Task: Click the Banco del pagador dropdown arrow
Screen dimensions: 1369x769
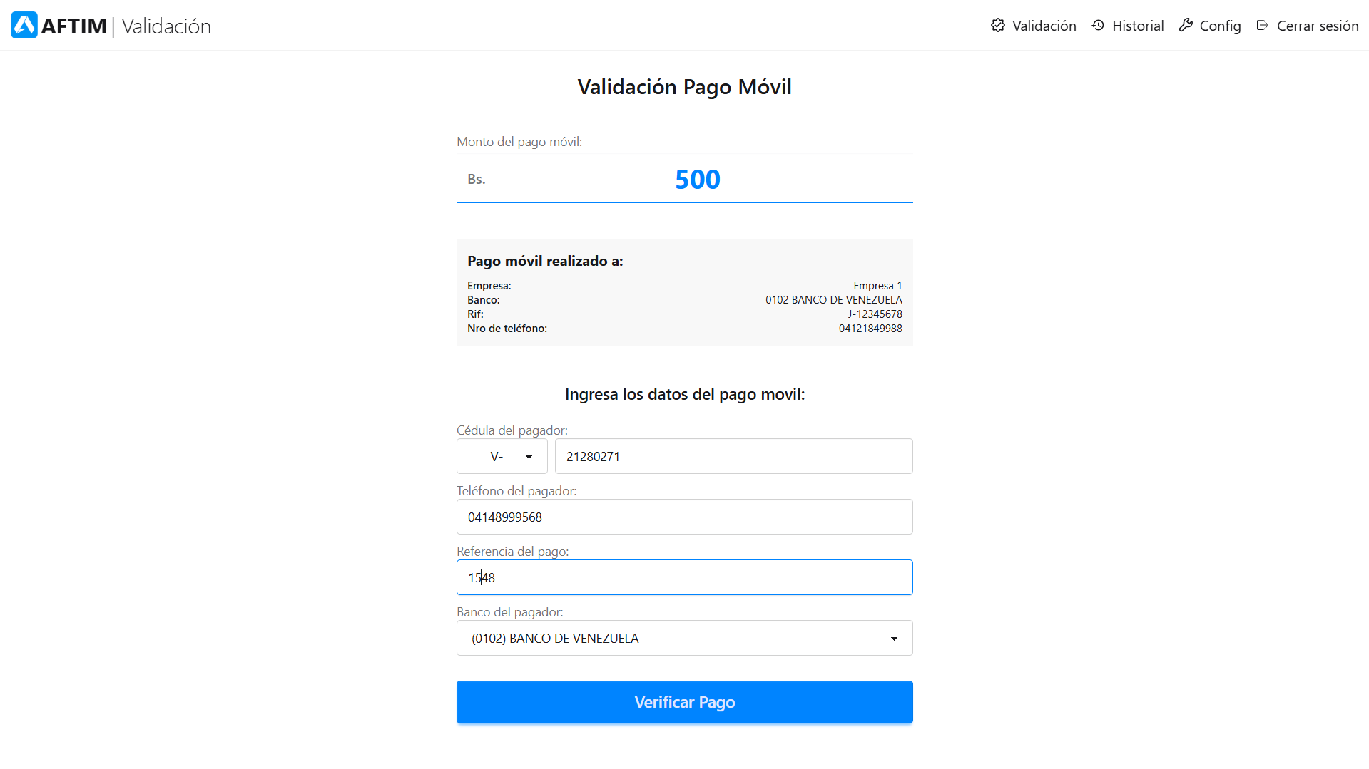Action: (894, 639)
